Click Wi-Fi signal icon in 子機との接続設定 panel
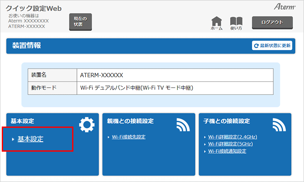 279,124
